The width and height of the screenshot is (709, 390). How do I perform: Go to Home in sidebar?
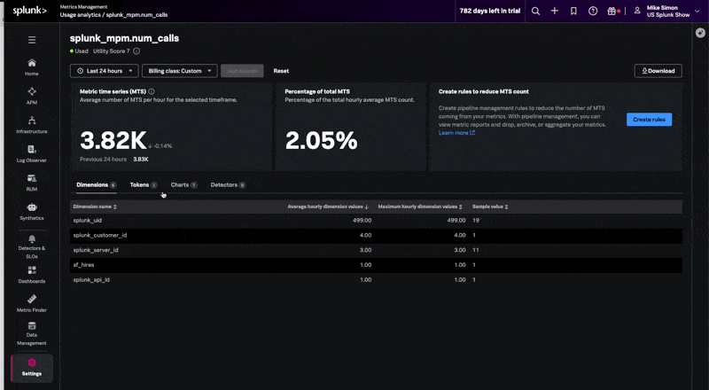[x=32, y=67]
